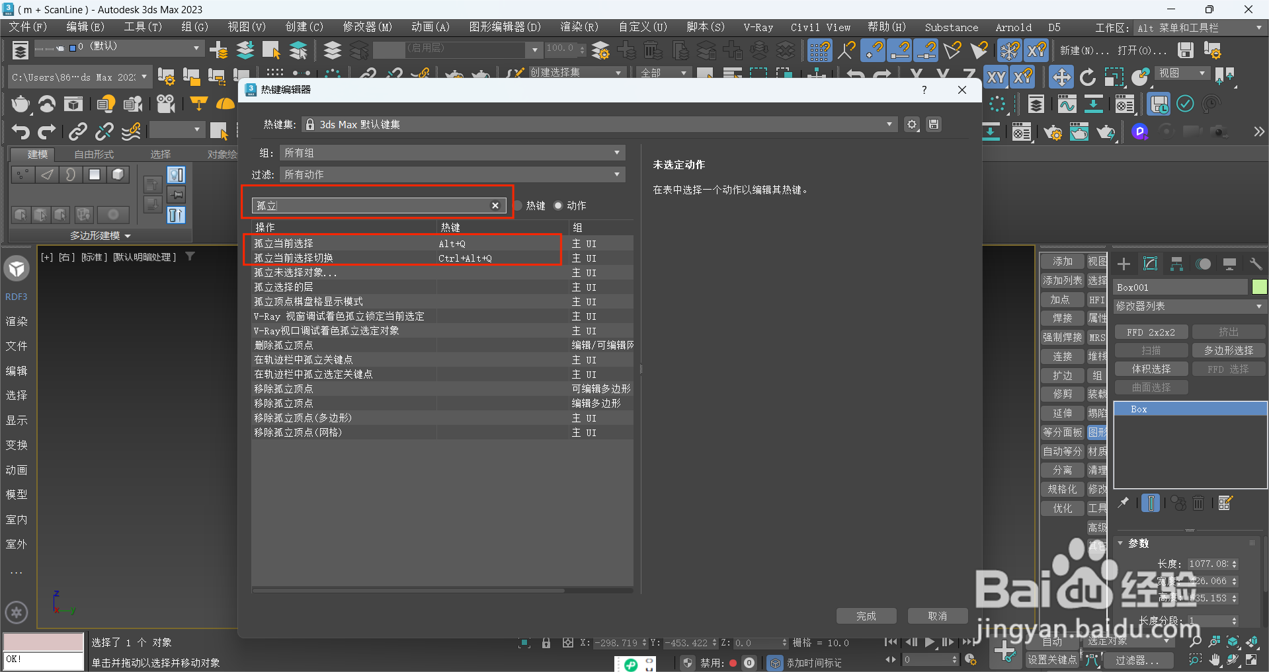Click the 完成 button

[x=866, y=616]
